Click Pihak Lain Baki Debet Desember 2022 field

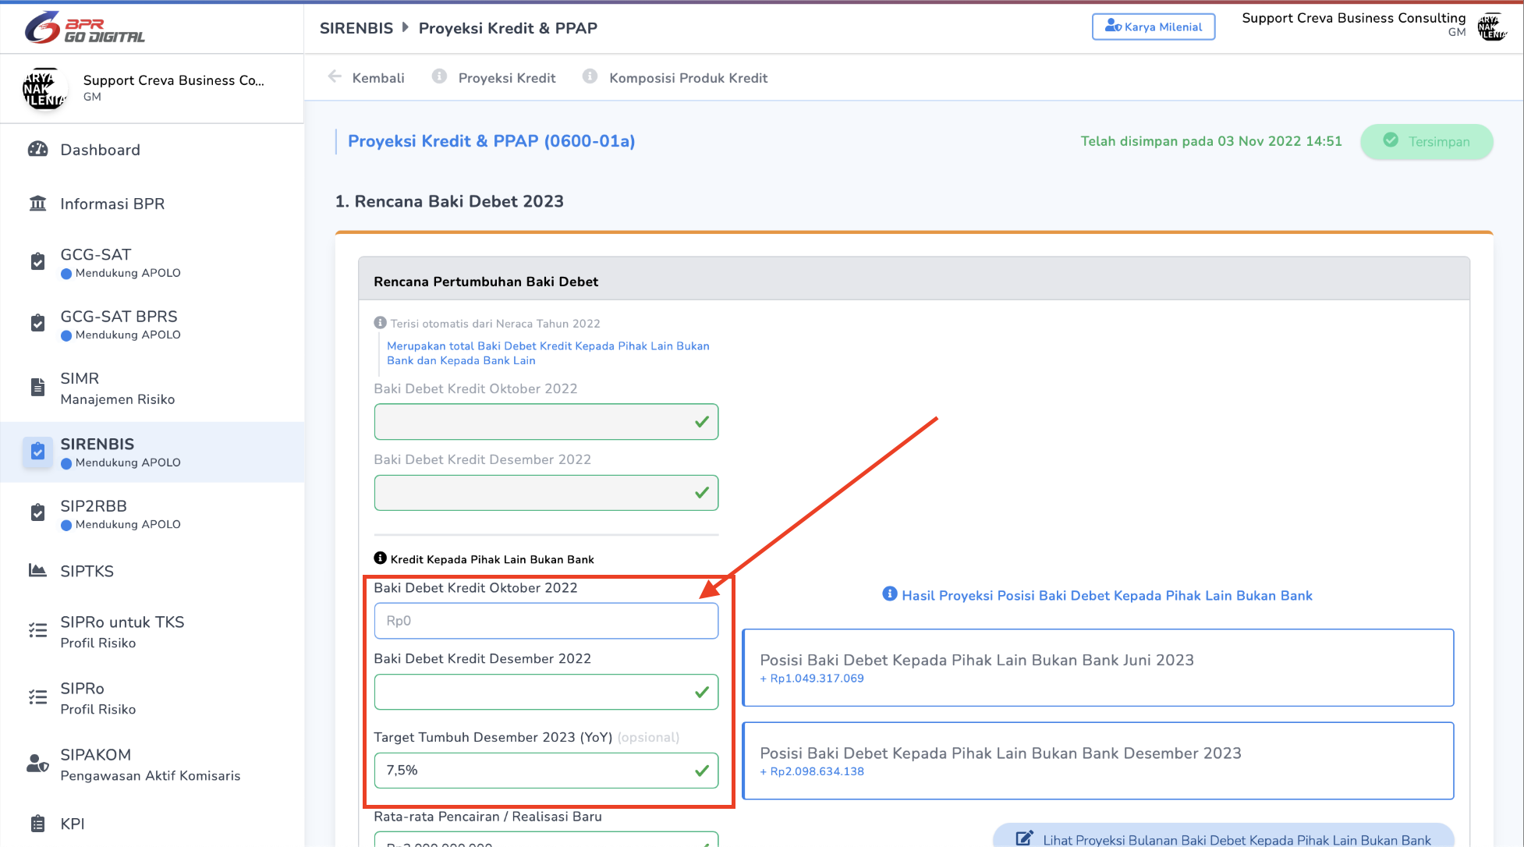pos(546,692)
